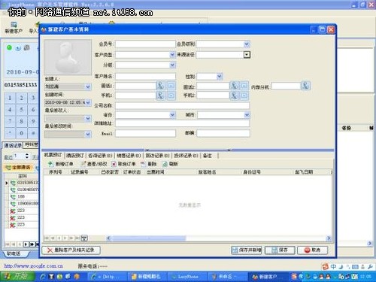Click the 订单状态 column header
This screenshot has width=376, height=282.
(x=132, y=172)
